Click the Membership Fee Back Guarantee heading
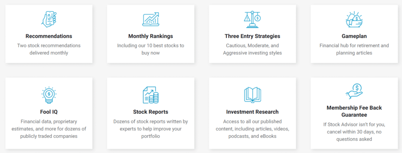 click(354, 111)
